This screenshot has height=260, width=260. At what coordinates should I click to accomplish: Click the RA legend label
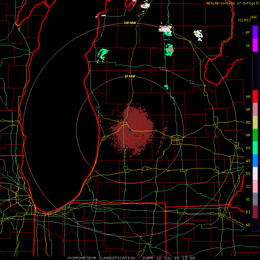coord(248,148)
